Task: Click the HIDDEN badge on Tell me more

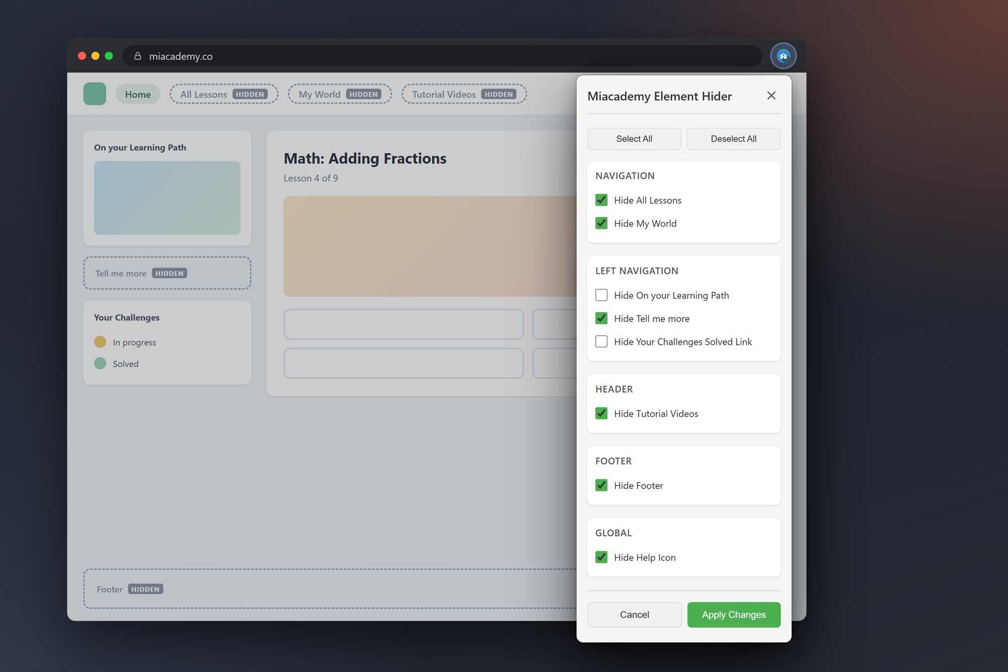Action: click(169, 273)
